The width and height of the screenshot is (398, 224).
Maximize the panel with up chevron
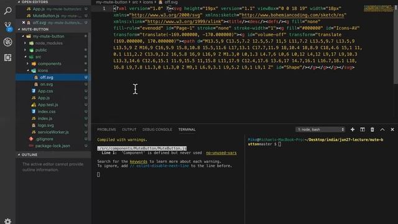click(x=382, y=129)
